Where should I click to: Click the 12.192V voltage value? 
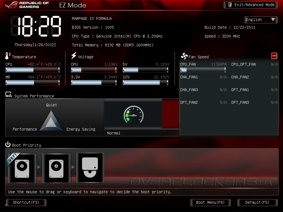161,77
